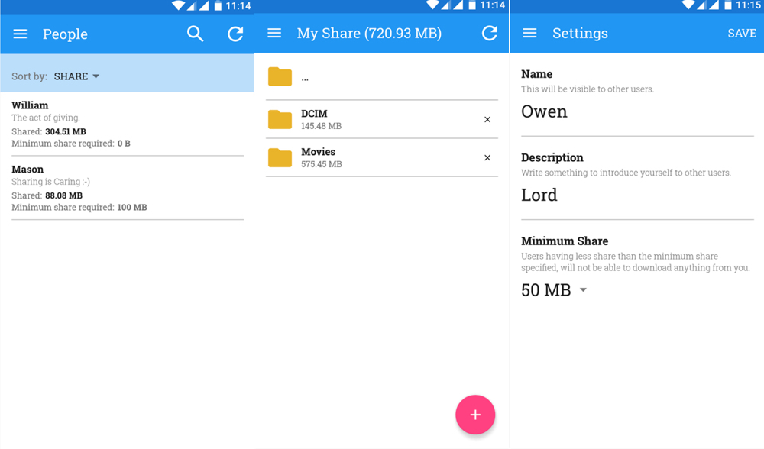Open hamburger menu on People screen
This screenshot has height=449, width=764.
tap(21, 34)
